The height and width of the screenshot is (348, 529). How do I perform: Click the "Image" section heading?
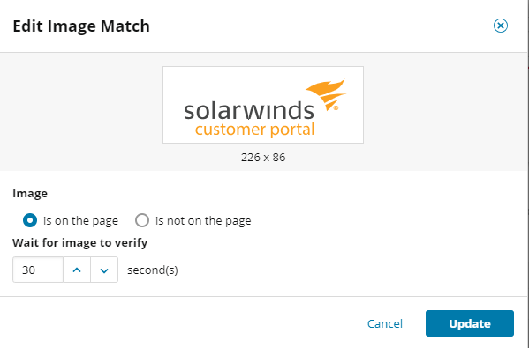coord(30,194)
